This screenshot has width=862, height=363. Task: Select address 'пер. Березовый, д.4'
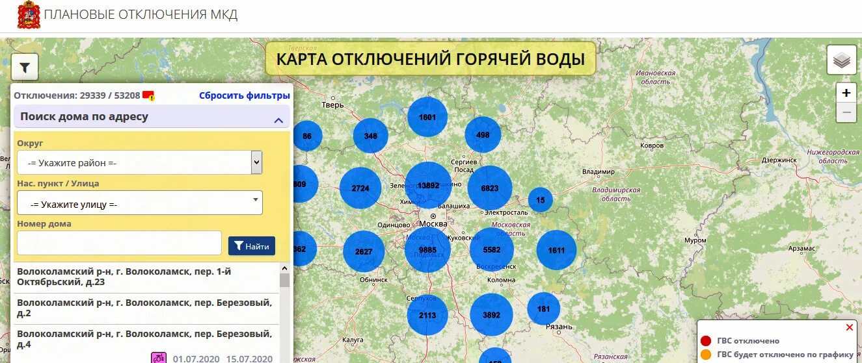click(146, 339)
